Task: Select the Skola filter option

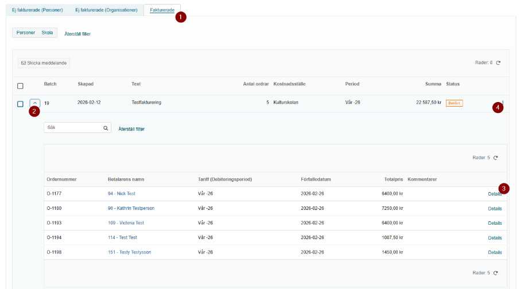Action: pos(47,33)
